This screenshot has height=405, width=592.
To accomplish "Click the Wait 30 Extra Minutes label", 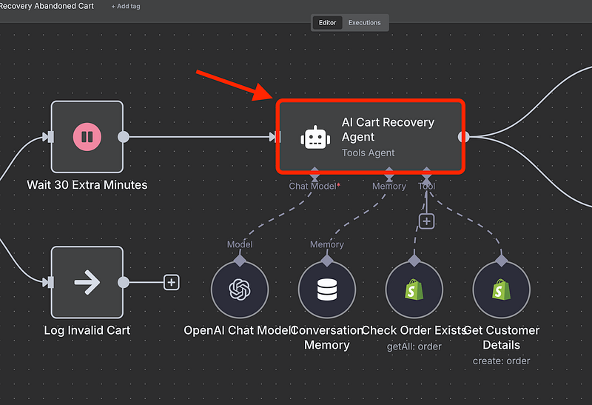I will point(87,184).
